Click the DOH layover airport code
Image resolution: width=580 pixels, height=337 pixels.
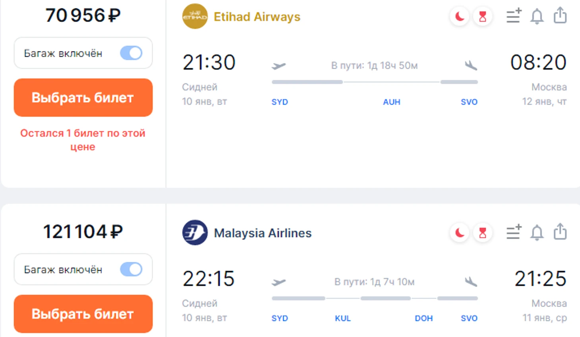[x=423, y=318]
